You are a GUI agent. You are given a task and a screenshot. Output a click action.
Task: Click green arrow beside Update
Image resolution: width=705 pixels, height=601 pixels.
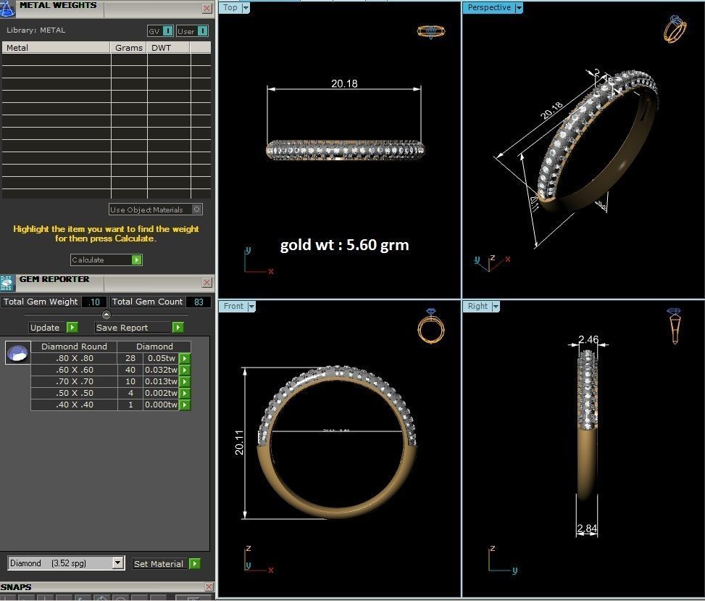[x=72, y=328]
